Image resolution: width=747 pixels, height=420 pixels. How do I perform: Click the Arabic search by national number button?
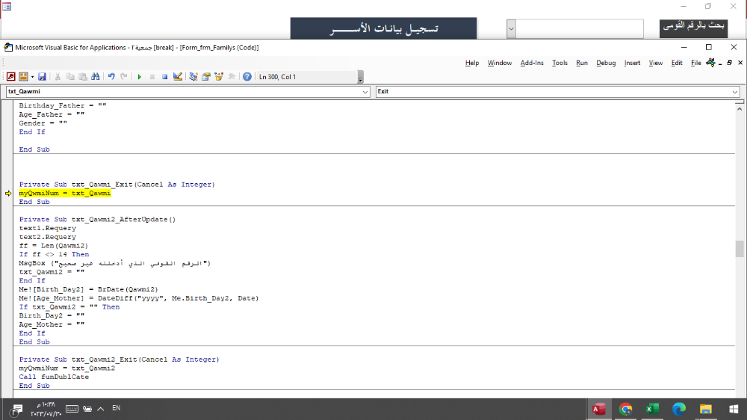point(694,28)
